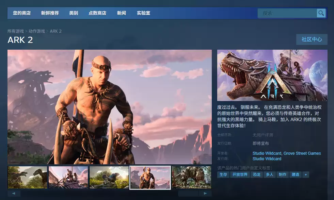Click the ARK 2 header capsule image
334x200 pixels.
click(x=272, y=75)
